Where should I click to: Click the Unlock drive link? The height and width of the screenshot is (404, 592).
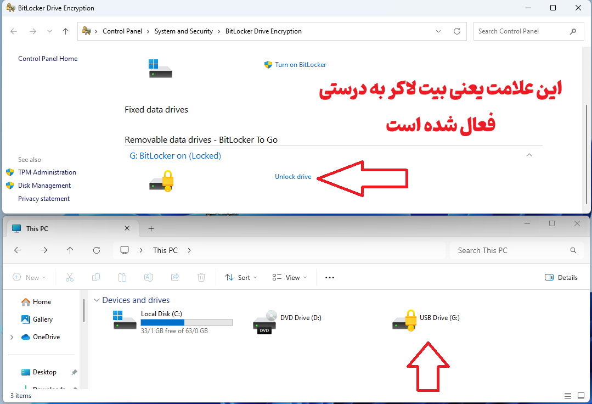[293, 177]
